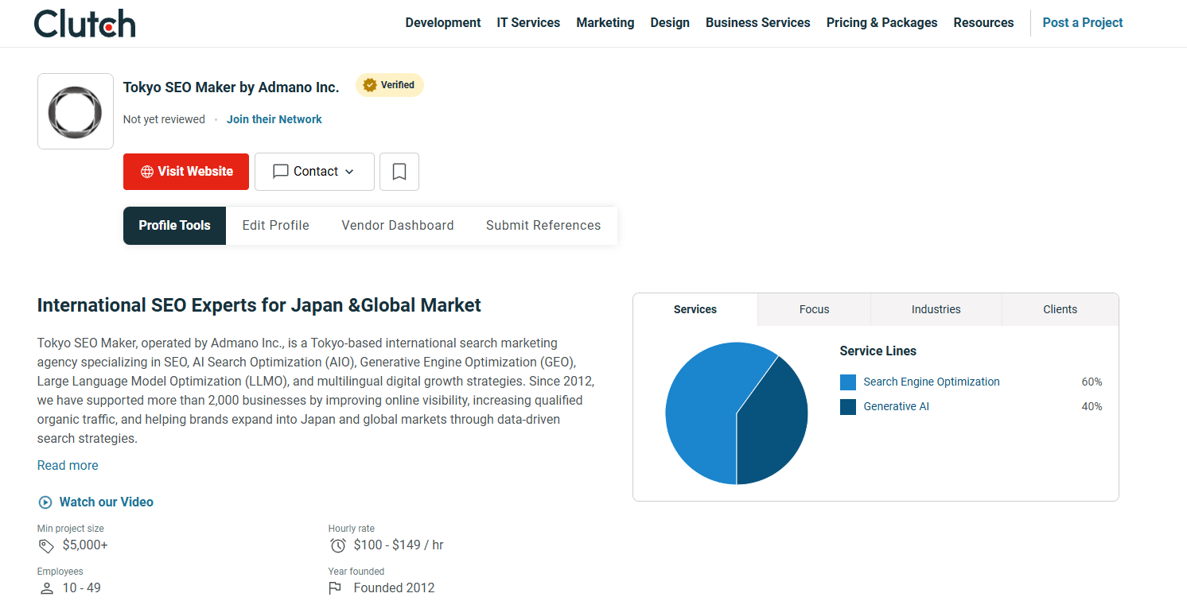Click the 10 - 49 employees value
The height and width of the screenshot is (601, 1187).
(82, 588)
